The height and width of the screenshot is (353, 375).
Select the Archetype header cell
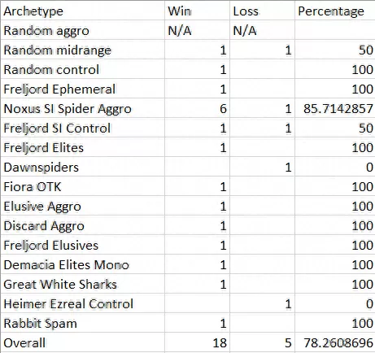(x=83, y=11)
